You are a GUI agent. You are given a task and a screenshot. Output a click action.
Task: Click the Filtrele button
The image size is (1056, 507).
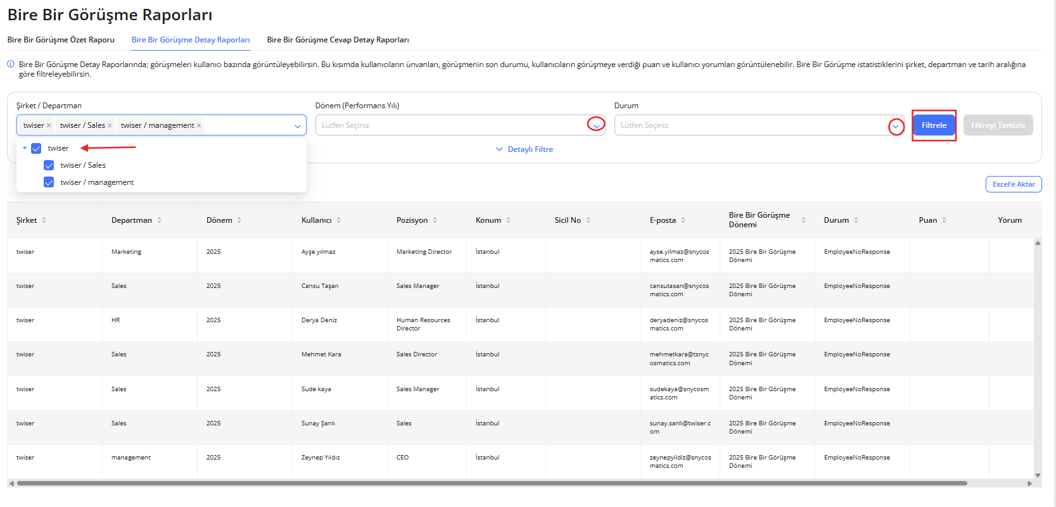934,125
